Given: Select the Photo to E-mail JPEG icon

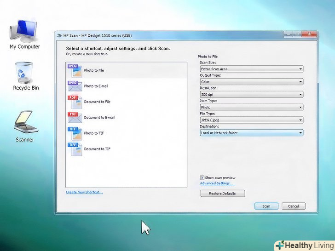Looking at the screenshot, I should pyautogui.click(x=75, y=86).
